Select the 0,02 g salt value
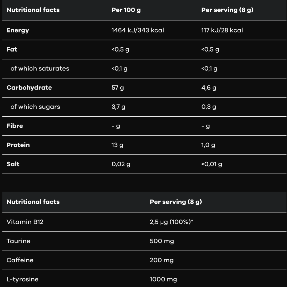 click(x=121, y=164)
